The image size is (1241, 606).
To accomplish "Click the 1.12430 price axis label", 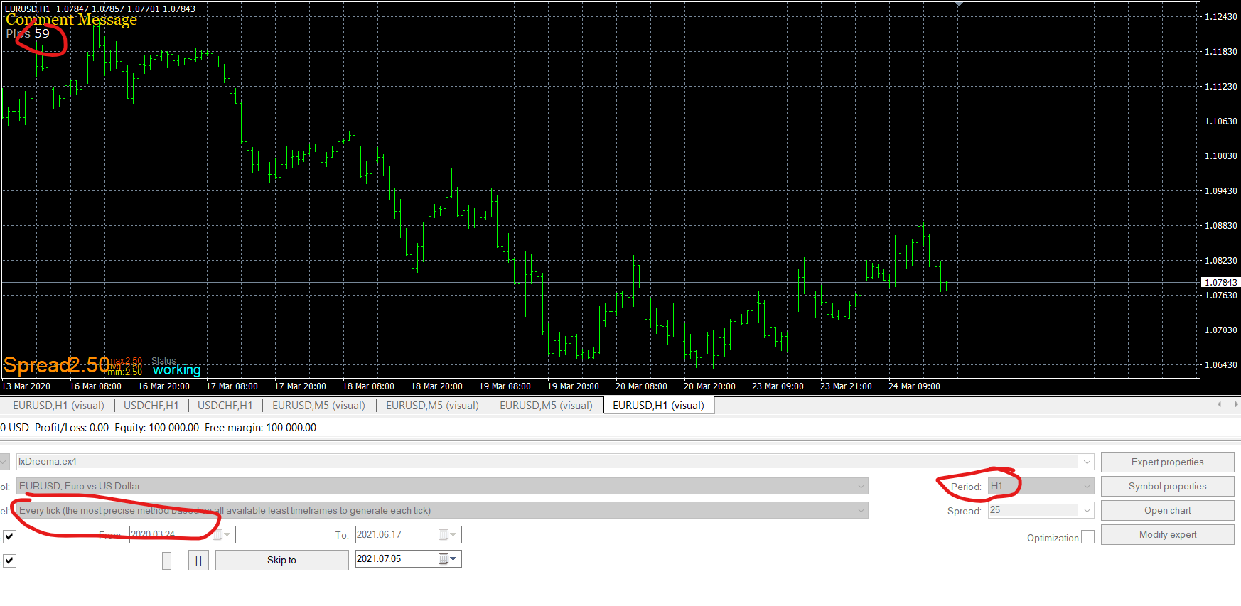I will click(1220, 16).
